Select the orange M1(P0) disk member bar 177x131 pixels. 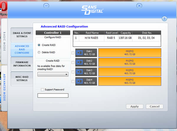(x=130, y=62)
